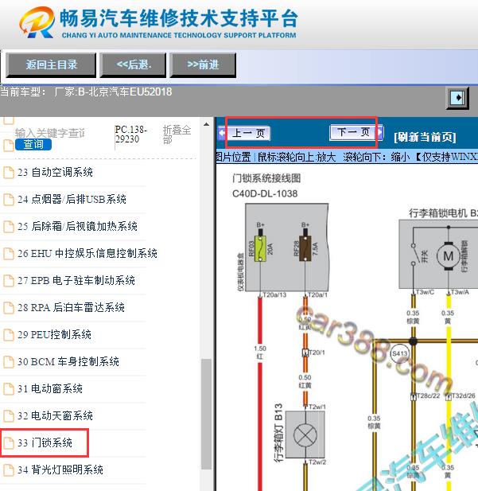Collapse the side panel with the arrow icon
The width and height of the screenshot is (478, 491).
pos(457,98)
